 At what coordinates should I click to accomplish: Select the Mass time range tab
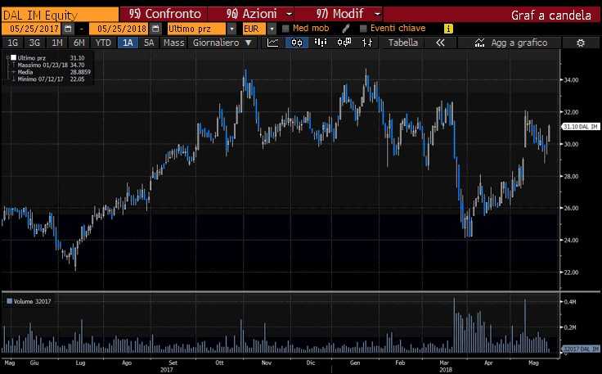(x=173, y=43)
